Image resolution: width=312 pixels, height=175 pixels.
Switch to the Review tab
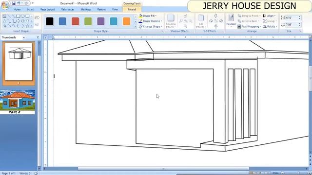(x=101, y=9)
